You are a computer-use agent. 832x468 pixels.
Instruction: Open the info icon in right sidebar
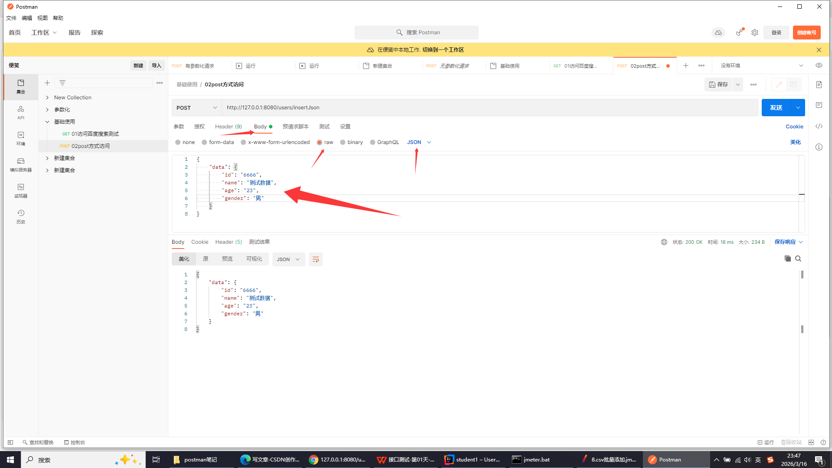pyautogui.click(x=819, y=147)
